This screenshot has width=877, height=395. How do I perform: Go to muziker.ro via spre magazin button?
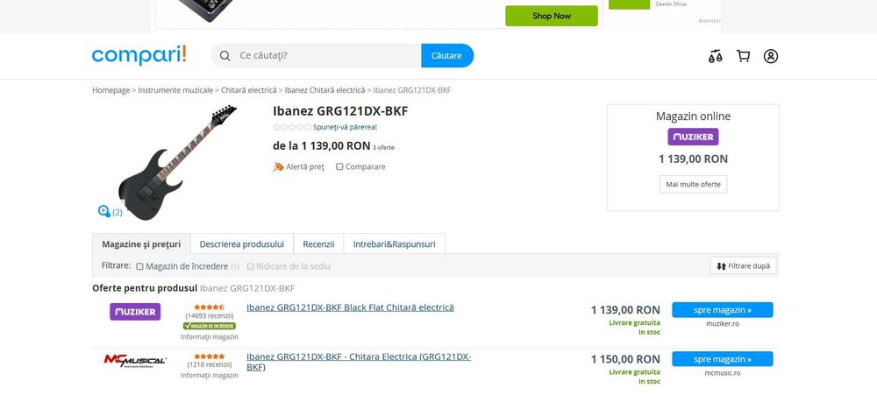(x=723, y=309)
